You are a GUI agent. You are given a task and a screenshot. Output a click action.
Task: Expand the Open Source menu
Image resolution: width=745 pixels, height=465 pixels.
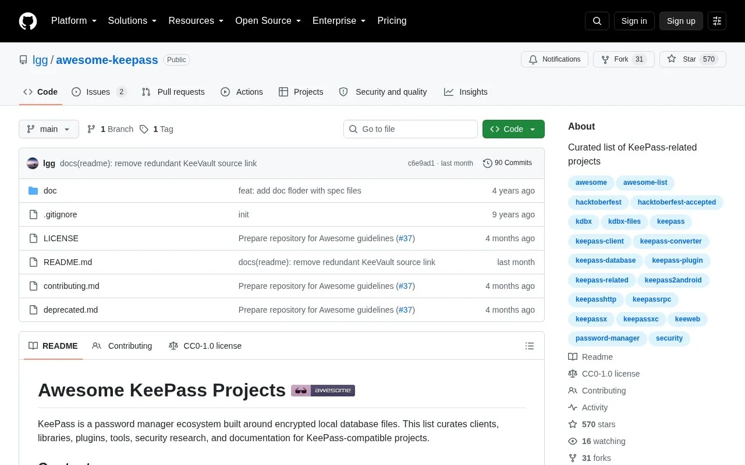[268, 21]
